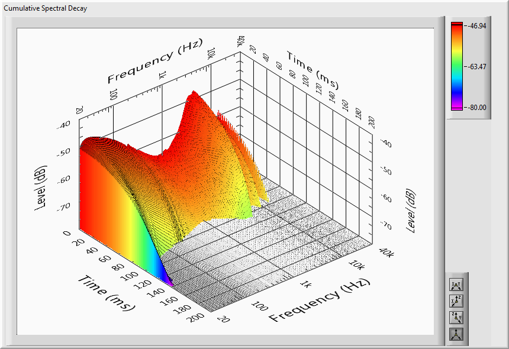The image size is (509, 349).
Task: Switch to XY plane projection view
Action: tap(456, 285)
